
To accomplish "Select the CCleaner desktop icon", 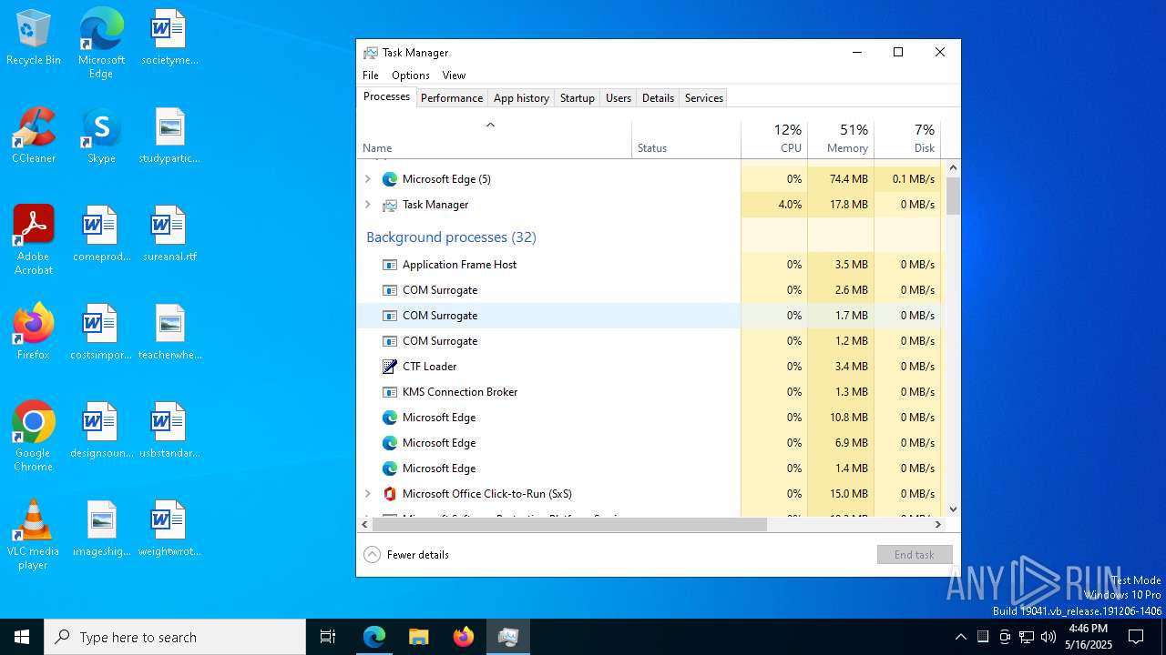I will [34, 136].
